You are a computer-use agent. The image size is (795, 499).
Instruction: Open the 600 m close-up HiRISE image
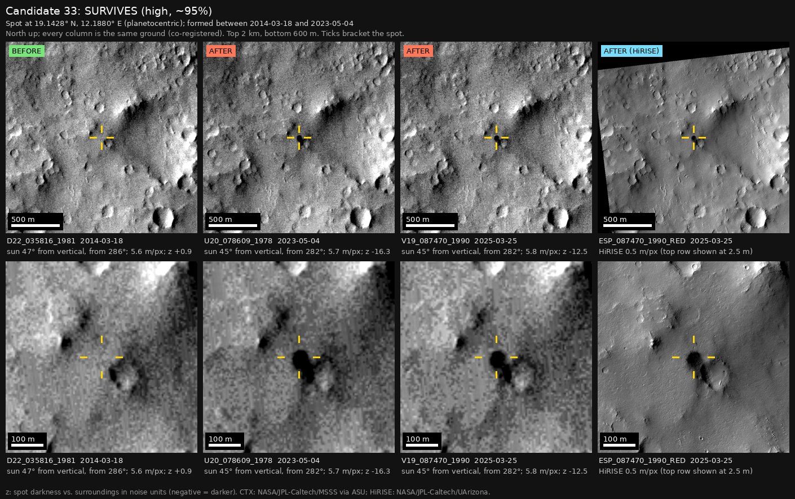click(694, 357)
